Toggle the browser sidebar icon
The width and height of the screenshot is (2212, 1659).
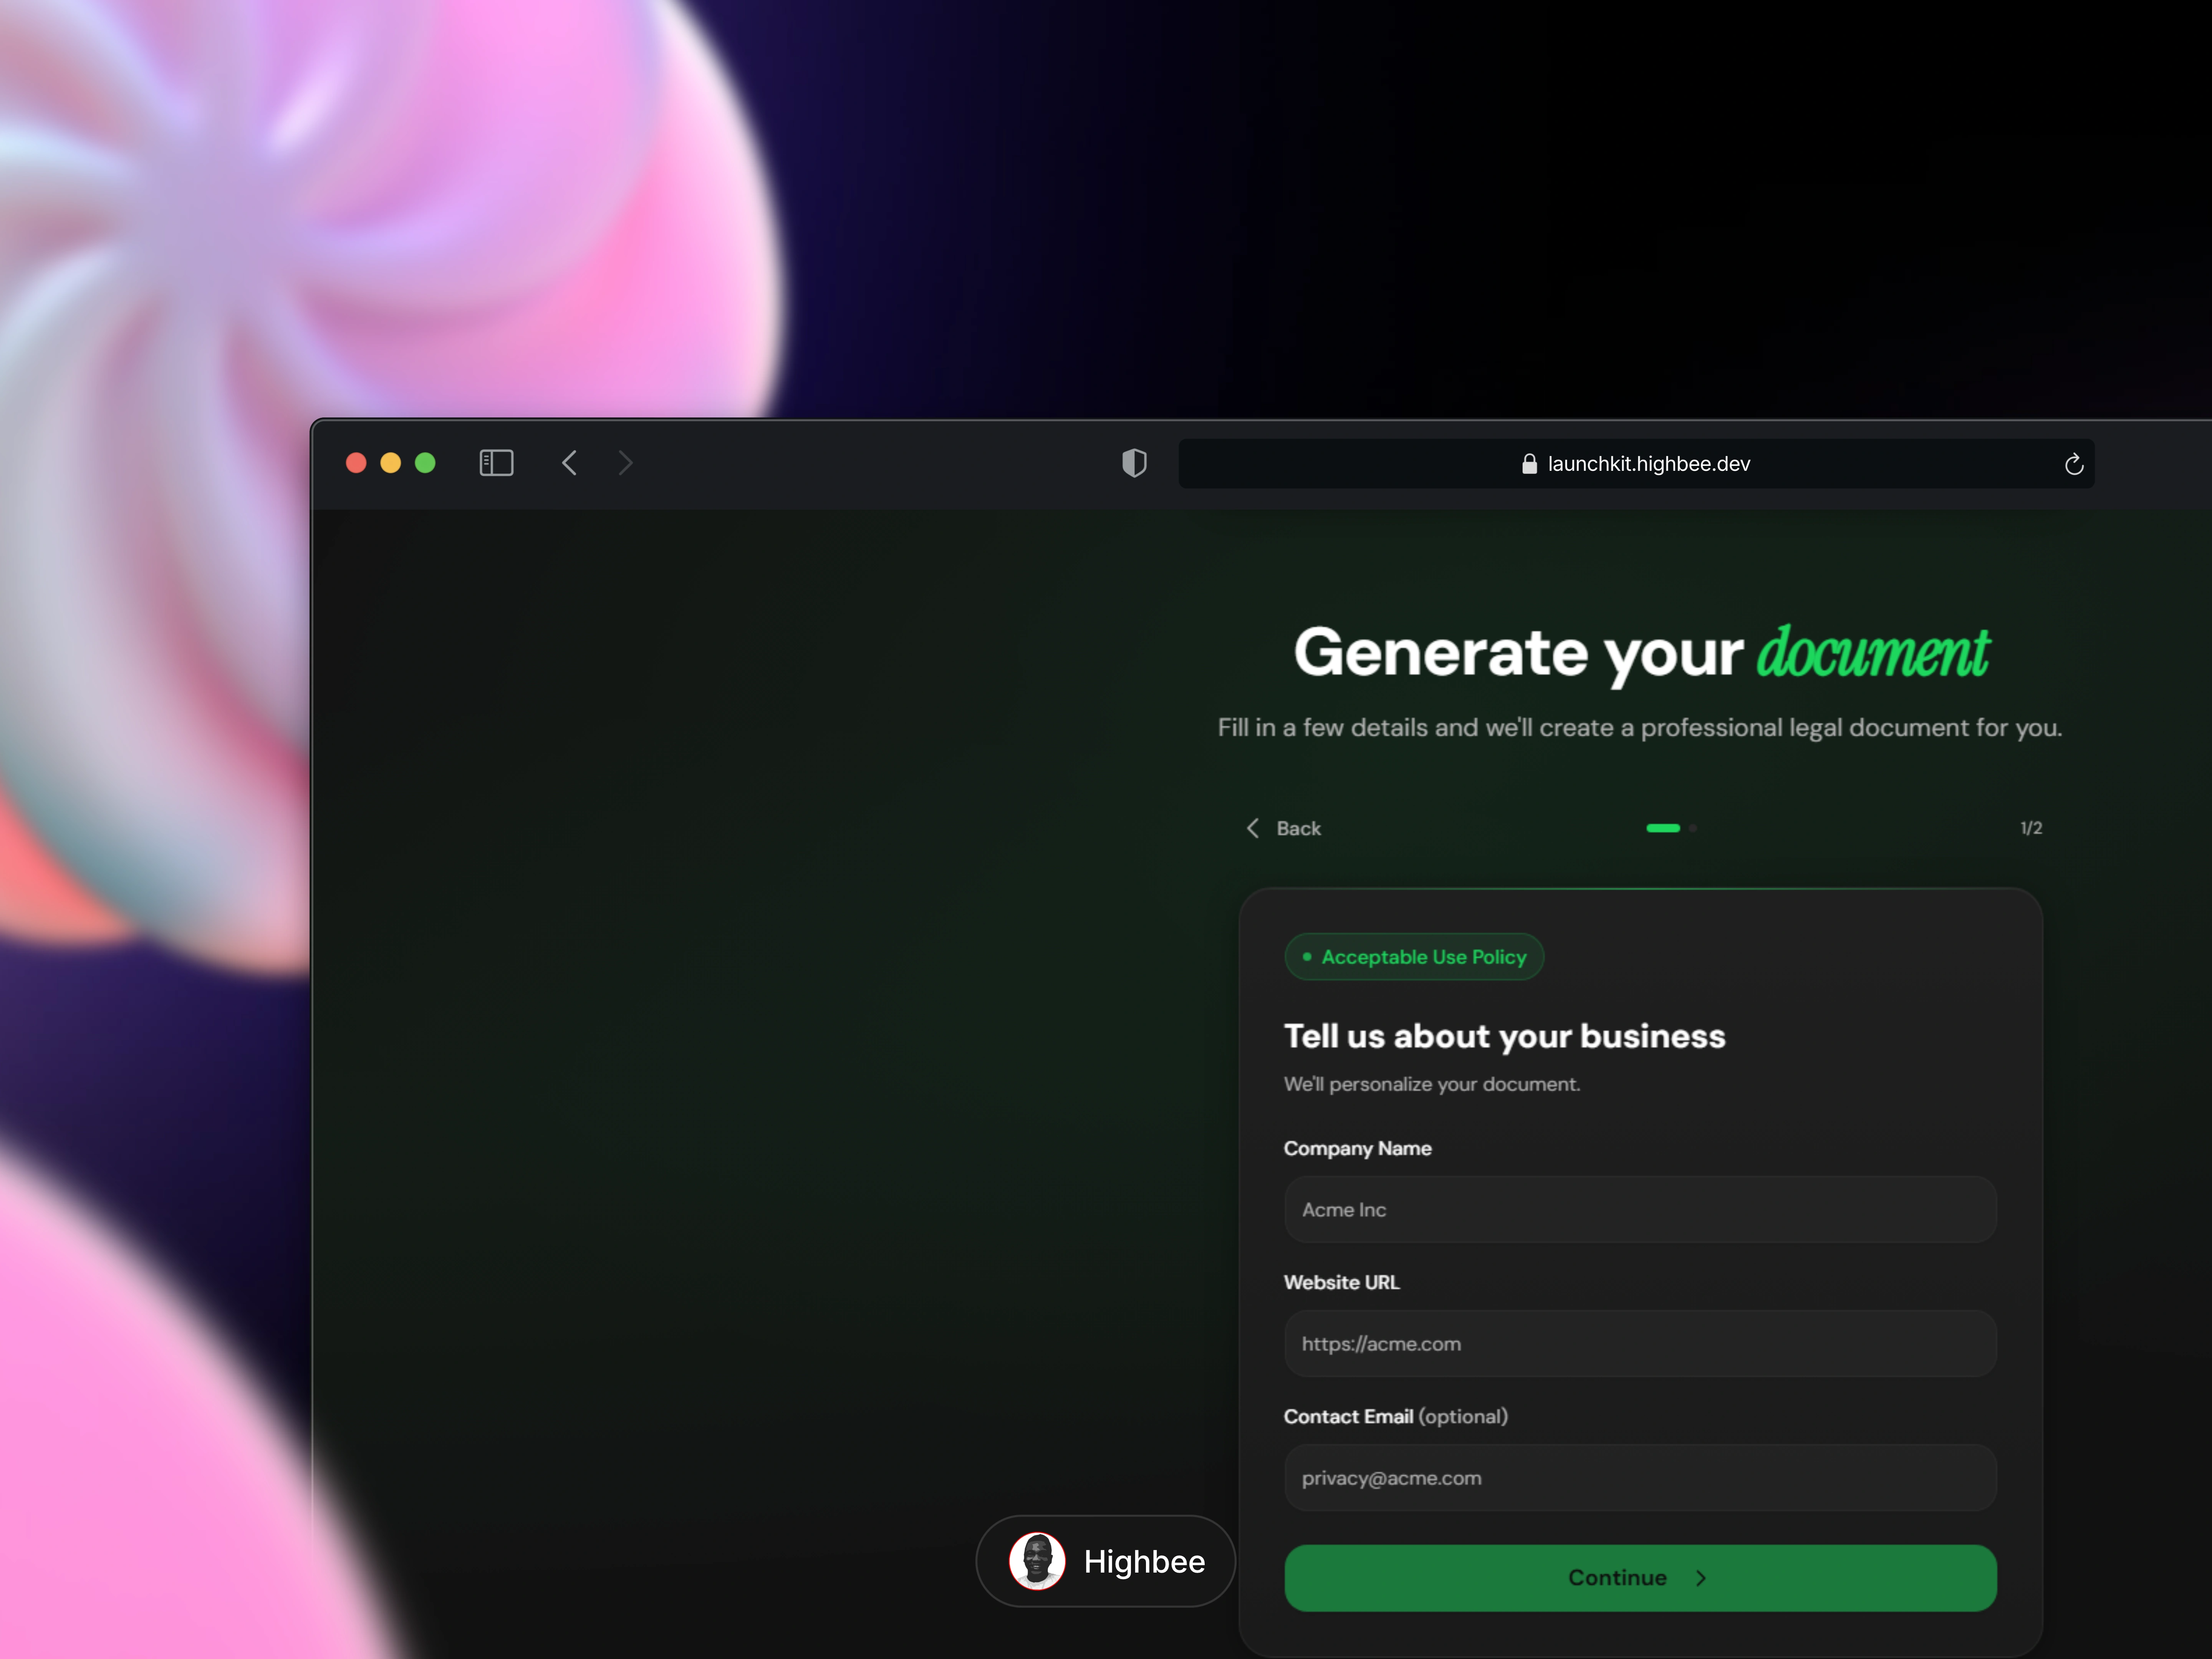click(x=496, y=463)
